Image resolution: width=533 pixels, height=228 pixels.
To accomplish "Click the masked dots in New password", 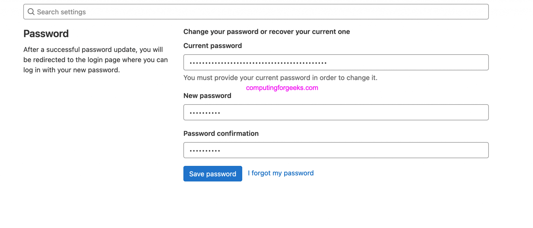I will (x=205, y=113).
